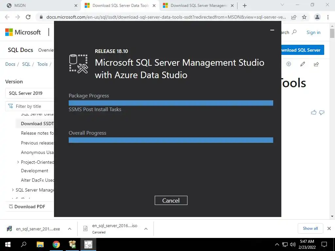Click the Filter by title field

pyautogui.click(x=29, y=106)
